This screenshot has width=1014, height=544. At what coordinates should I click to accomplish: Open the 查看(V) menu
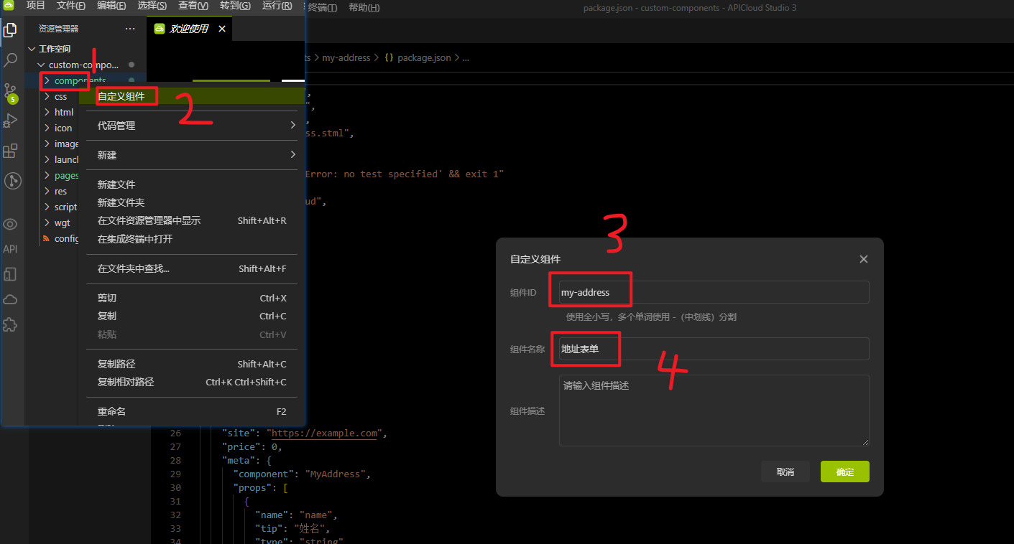(193, 6)
